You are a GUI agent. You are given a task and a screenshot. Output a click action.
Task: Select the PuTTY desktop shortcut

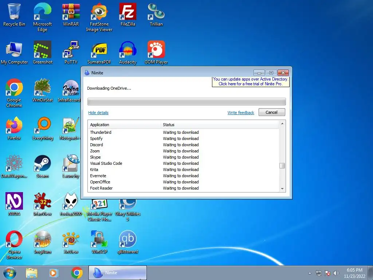[x=71, y=52]
